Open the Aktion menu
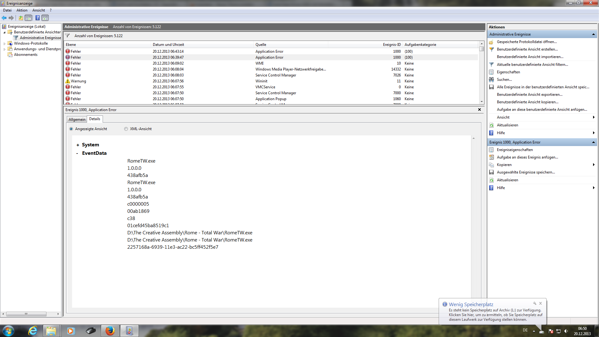This screenshot has height=337, width=599. click(22, 10)
